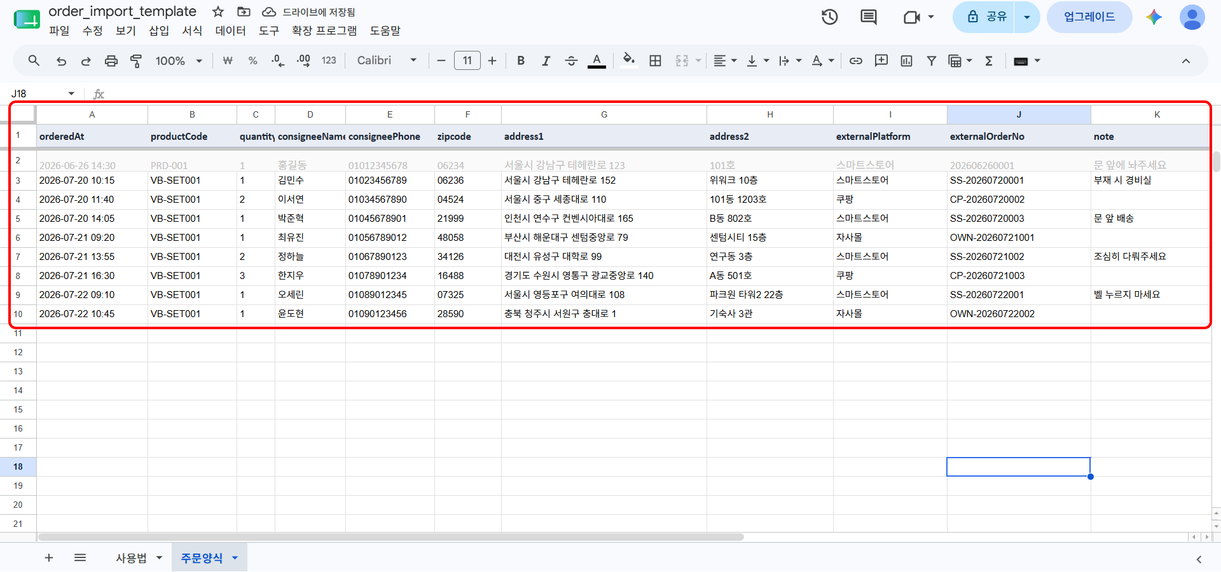Open the comments panel icon

click(868, 17)
